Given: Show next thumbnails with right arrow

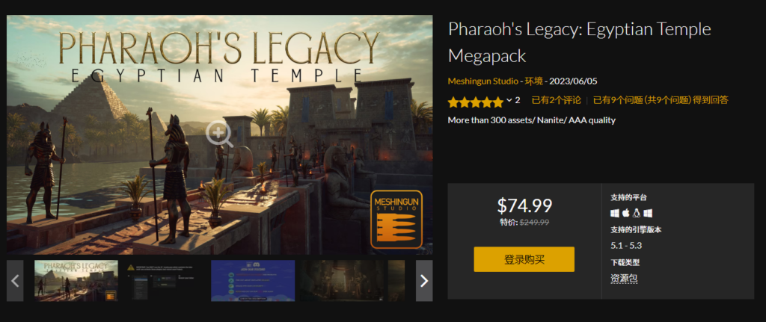Looking at the screenshot, I should [x=424, y=280].
